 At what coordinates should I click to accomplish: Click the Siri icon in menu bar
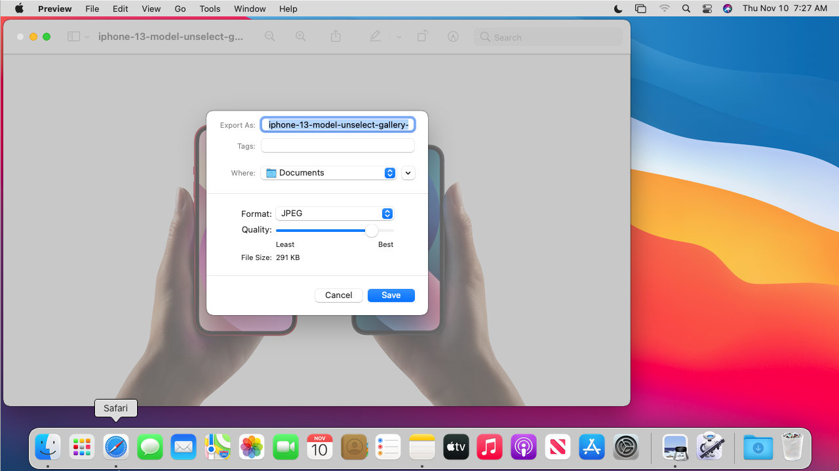click(728, 9)
